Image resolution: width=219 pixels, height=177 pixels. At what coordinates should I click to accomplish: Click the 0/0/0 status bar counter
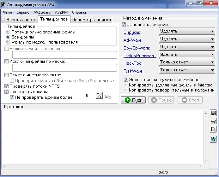pyautogui.click(x=163, y=173)
